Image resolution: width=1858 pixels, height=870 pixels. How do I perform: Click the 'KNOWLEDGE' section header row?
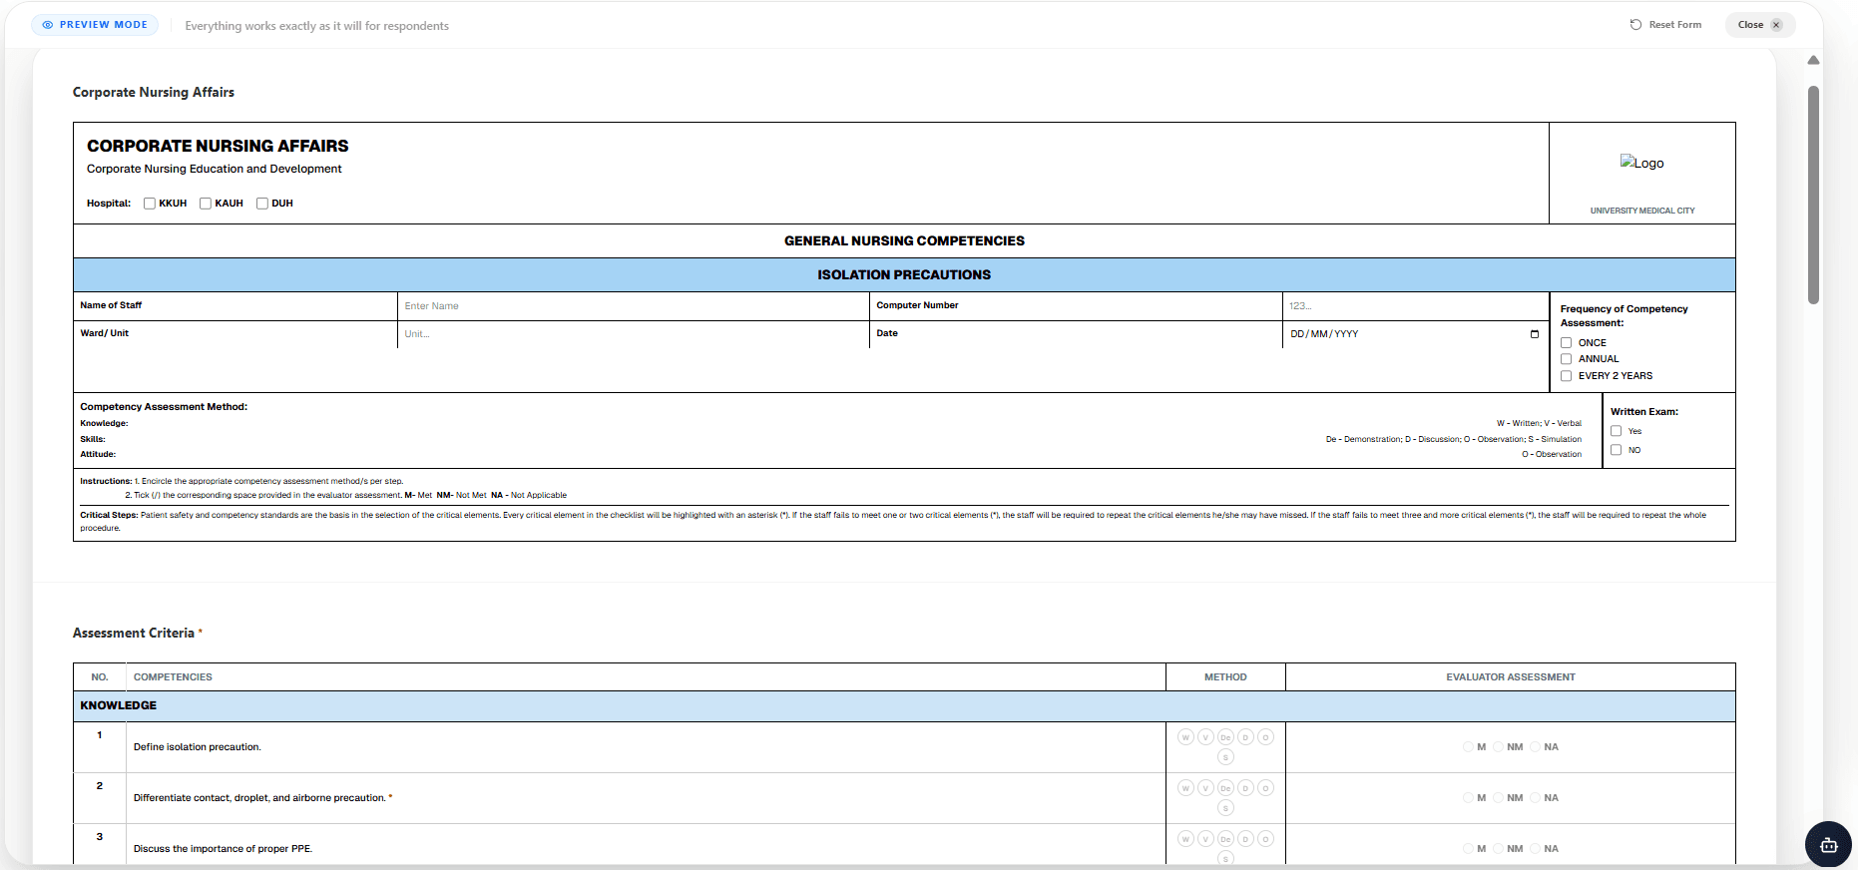pyautogui.click(x=904, y=705)
